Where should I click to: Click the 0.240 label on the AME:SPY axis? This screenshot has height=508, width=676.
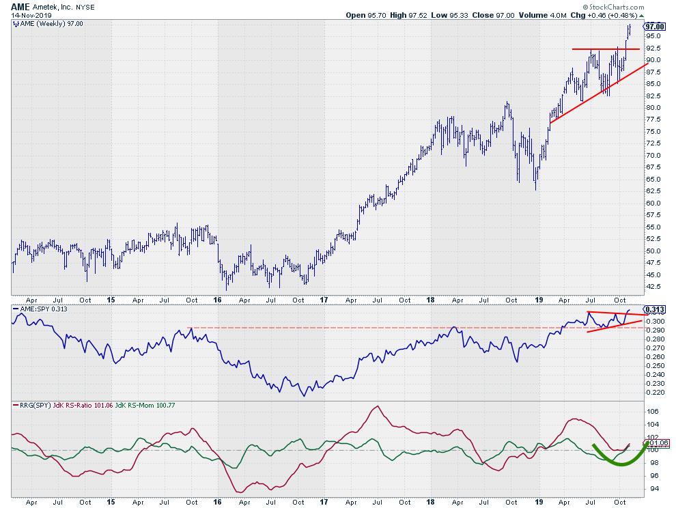click(654, 375)
